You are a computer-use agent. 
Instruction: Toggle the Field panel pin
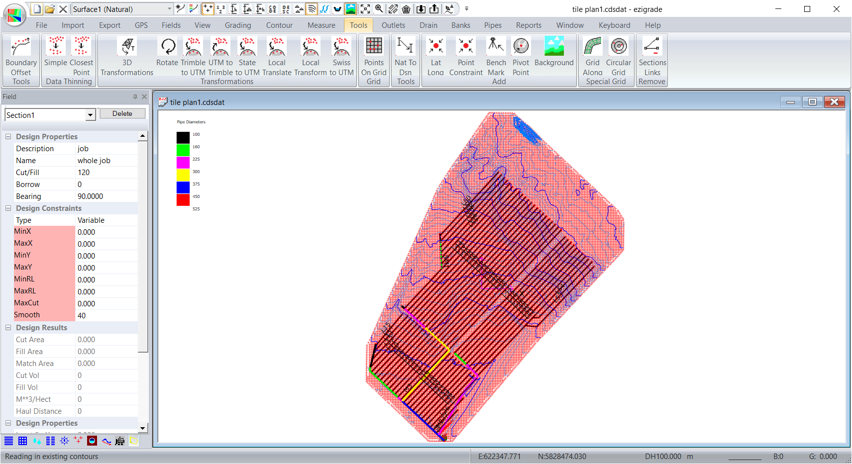click(x=135, y=97)
